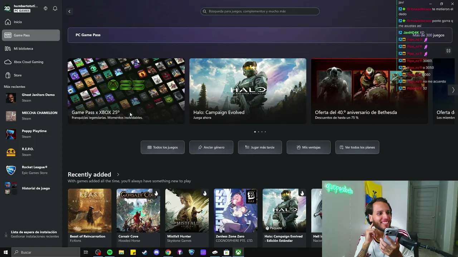Open the Bethesda 40.º aniversario offer
The height and width of the screenshot is (257, 458).
(370, 91)
